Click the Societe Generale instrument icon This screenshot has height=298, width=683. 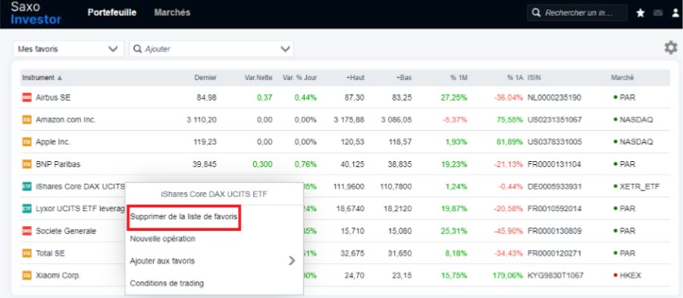(x=27, y=231)
